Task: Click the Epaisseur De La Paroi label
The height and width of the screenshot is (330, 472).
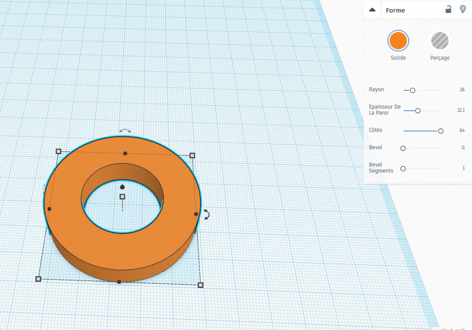Action: [384, 110]
